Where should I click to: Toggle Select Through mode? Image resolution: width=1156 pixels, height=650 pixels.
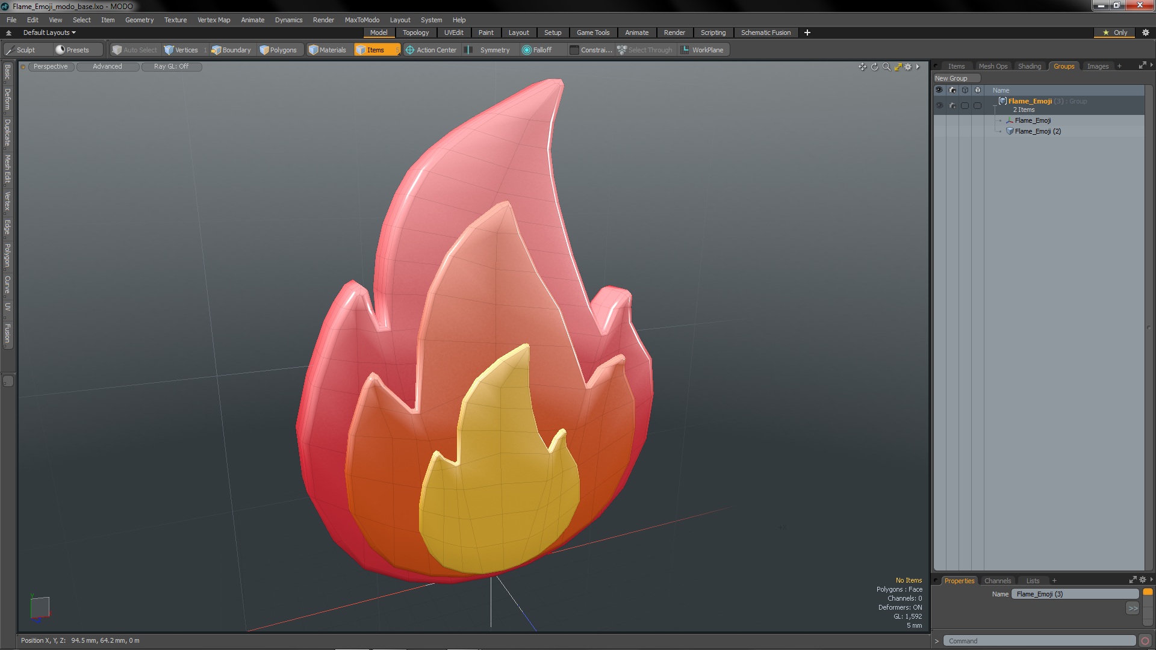click(645, 50)
